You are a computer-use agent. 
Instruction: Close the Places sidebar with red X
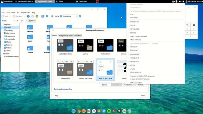[17, 21]
